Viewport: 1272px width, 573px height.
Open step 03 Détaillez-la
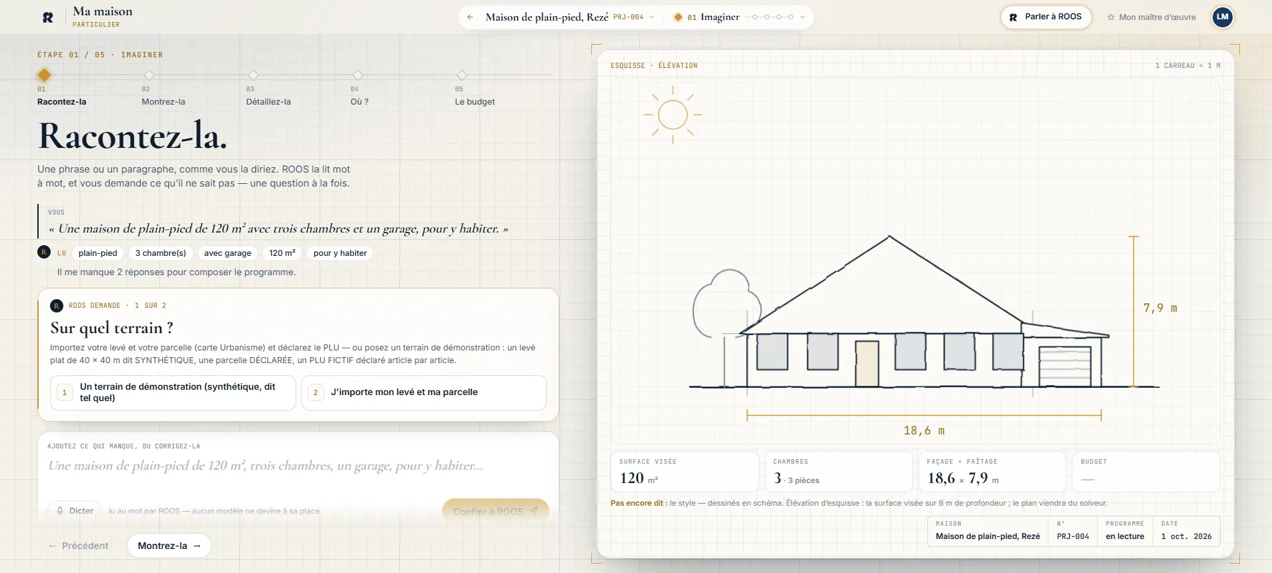tap(268, 89)
